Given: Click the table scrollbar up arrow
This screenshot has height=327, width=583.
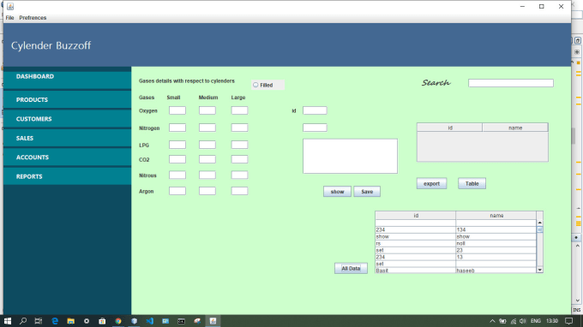Looking at the screenshot, I should 540,223.
